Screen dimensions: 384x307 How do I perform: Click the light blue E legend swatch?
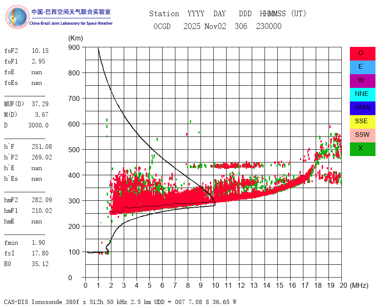click(362, 67)
